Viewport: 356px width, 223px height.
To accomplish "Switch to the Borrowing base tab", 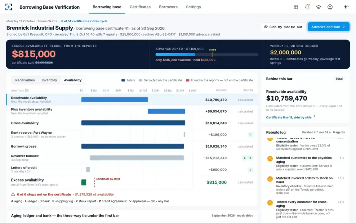I will coord(107,7).
